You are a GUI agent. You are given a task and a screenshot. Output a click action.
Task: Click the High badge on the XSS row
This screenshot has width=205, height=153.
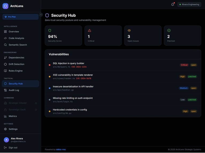[x=182, y=77]
